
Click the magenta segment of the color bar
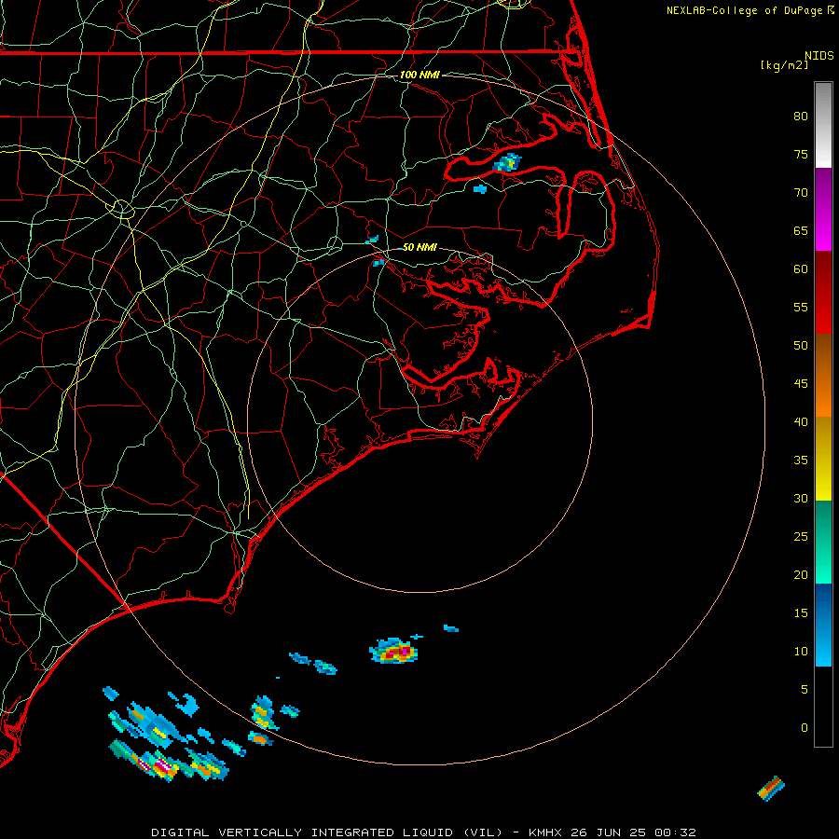coord(823,209)
